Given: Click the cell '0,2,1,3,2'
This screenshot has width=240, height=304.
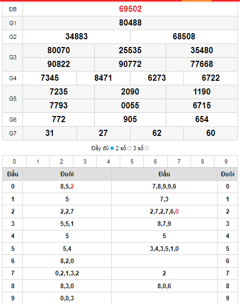Looking at the screenshot, I should [67, 273].
